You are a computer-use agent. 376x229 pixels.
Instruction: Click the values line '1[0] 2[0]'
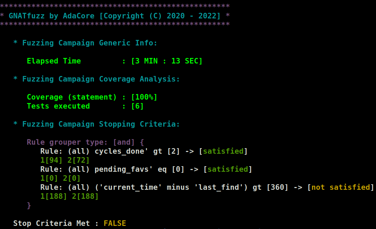coord(60,178)
